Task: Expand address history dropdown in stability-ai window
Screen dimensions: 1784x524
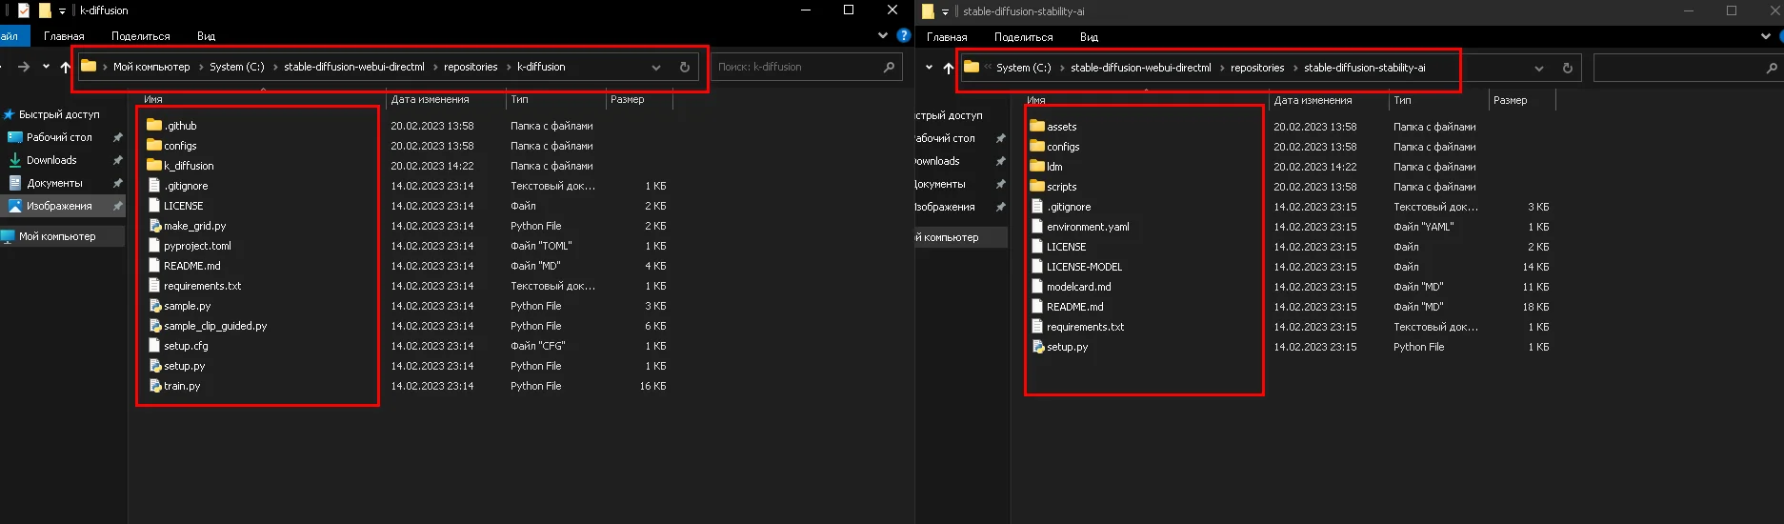Action: pos(1539,69)
